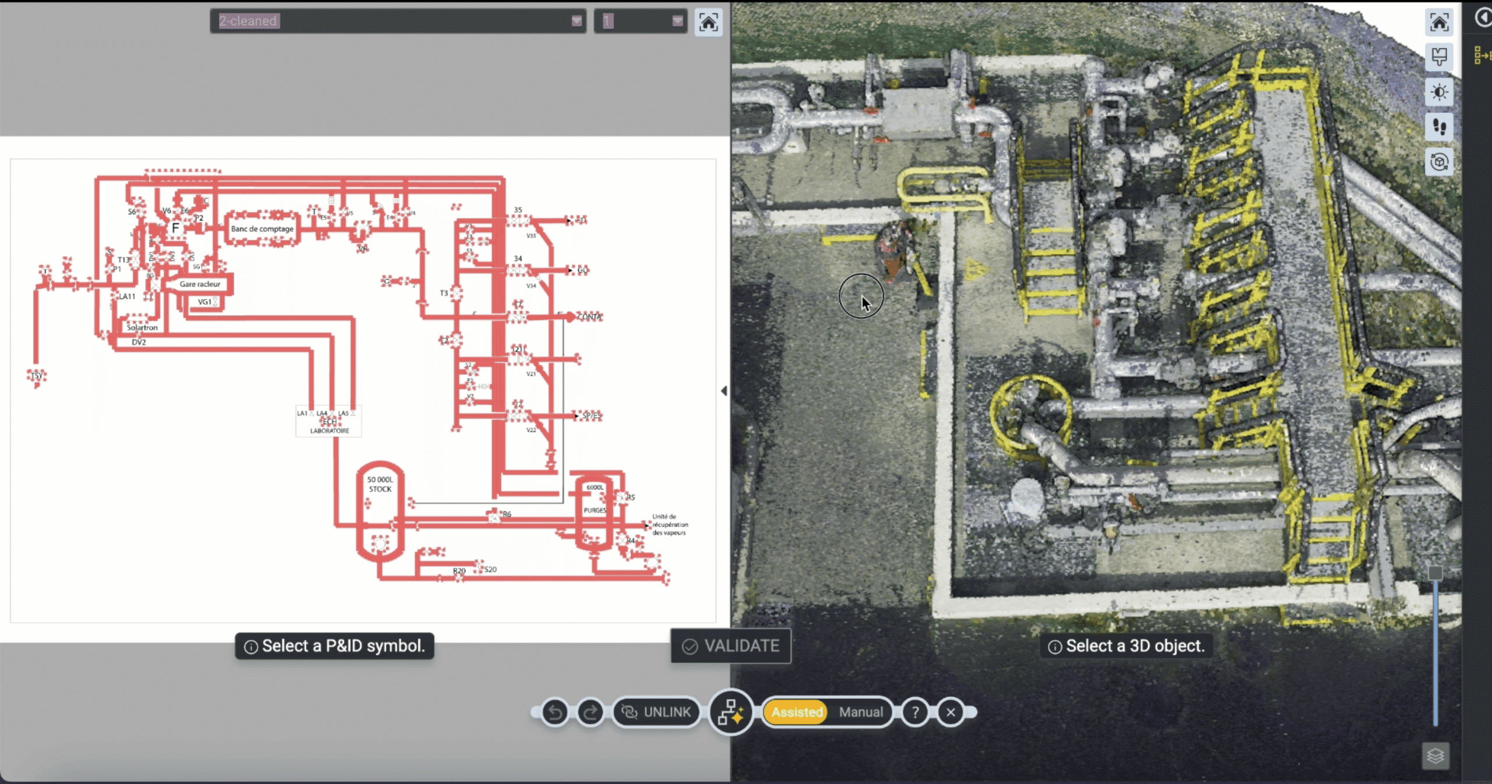Click the UNLINK button
The width and height of the screenshot is (1492, 784).
tap(656, 712)
